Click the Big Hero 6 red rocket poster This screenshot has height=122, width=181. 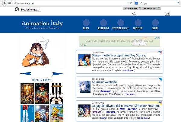click(27, 113)
